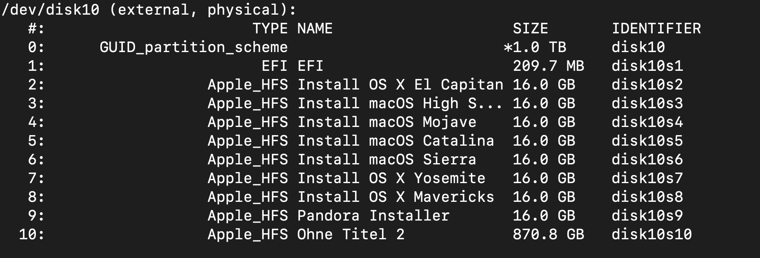
Task: Click the Install macOS Sierra name
Action: [387, 160]
